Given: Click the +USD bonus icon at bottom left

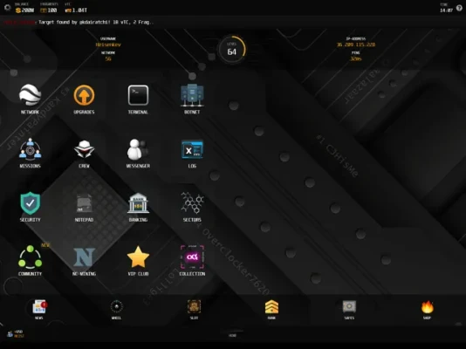Looking at the screenshot, I should click(x=16, y=334).
